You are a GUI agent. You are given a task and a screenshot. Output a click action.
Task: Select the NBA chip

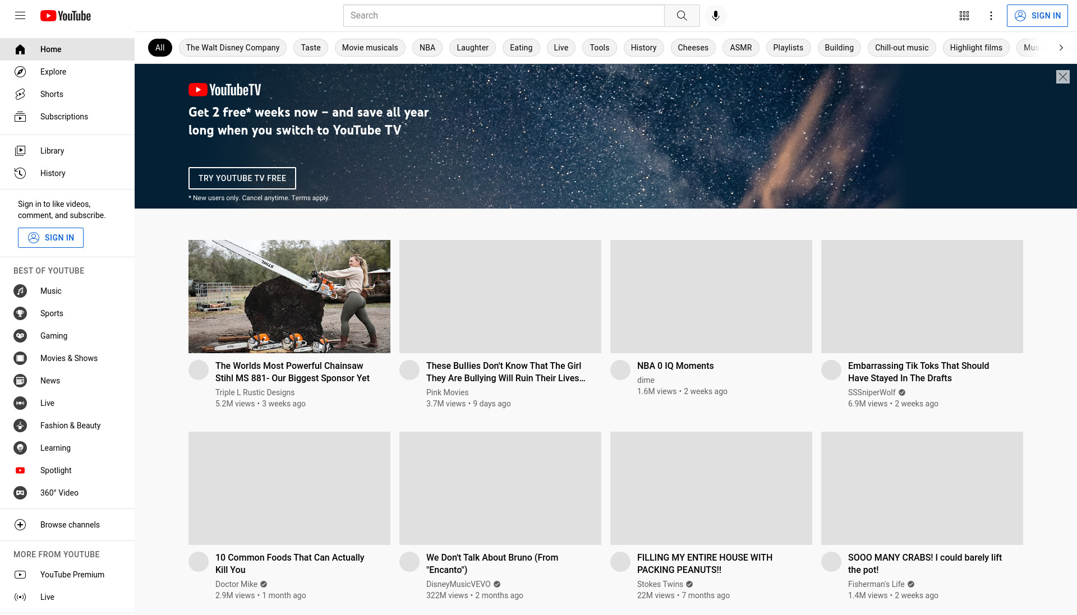[427, 48]
